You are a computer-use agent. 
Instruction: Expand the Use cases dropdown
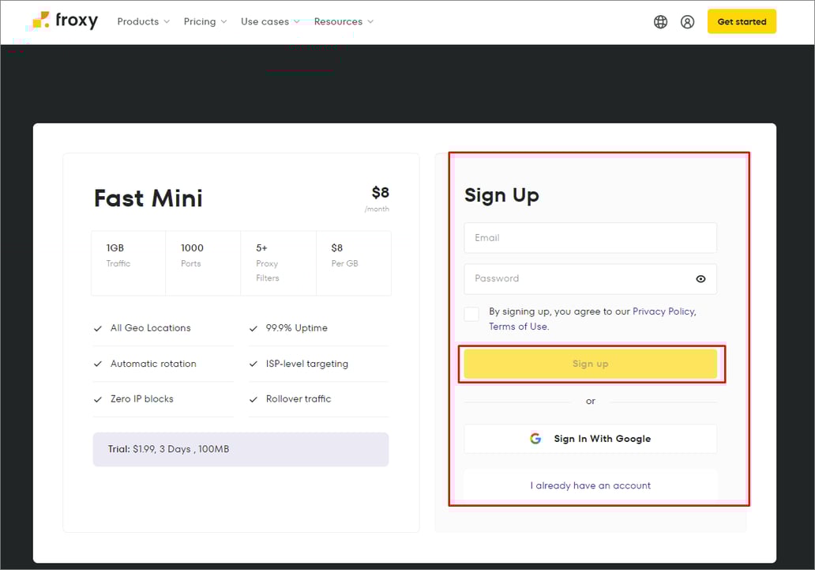coord(269,21)
